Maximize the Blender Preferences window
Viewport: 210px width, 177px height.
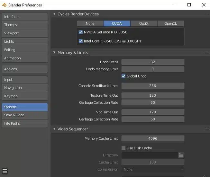[189, 5]
